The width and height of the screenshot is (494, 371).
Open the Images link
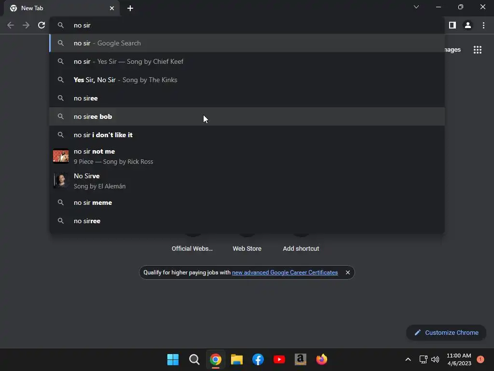[x=453, y=50]
